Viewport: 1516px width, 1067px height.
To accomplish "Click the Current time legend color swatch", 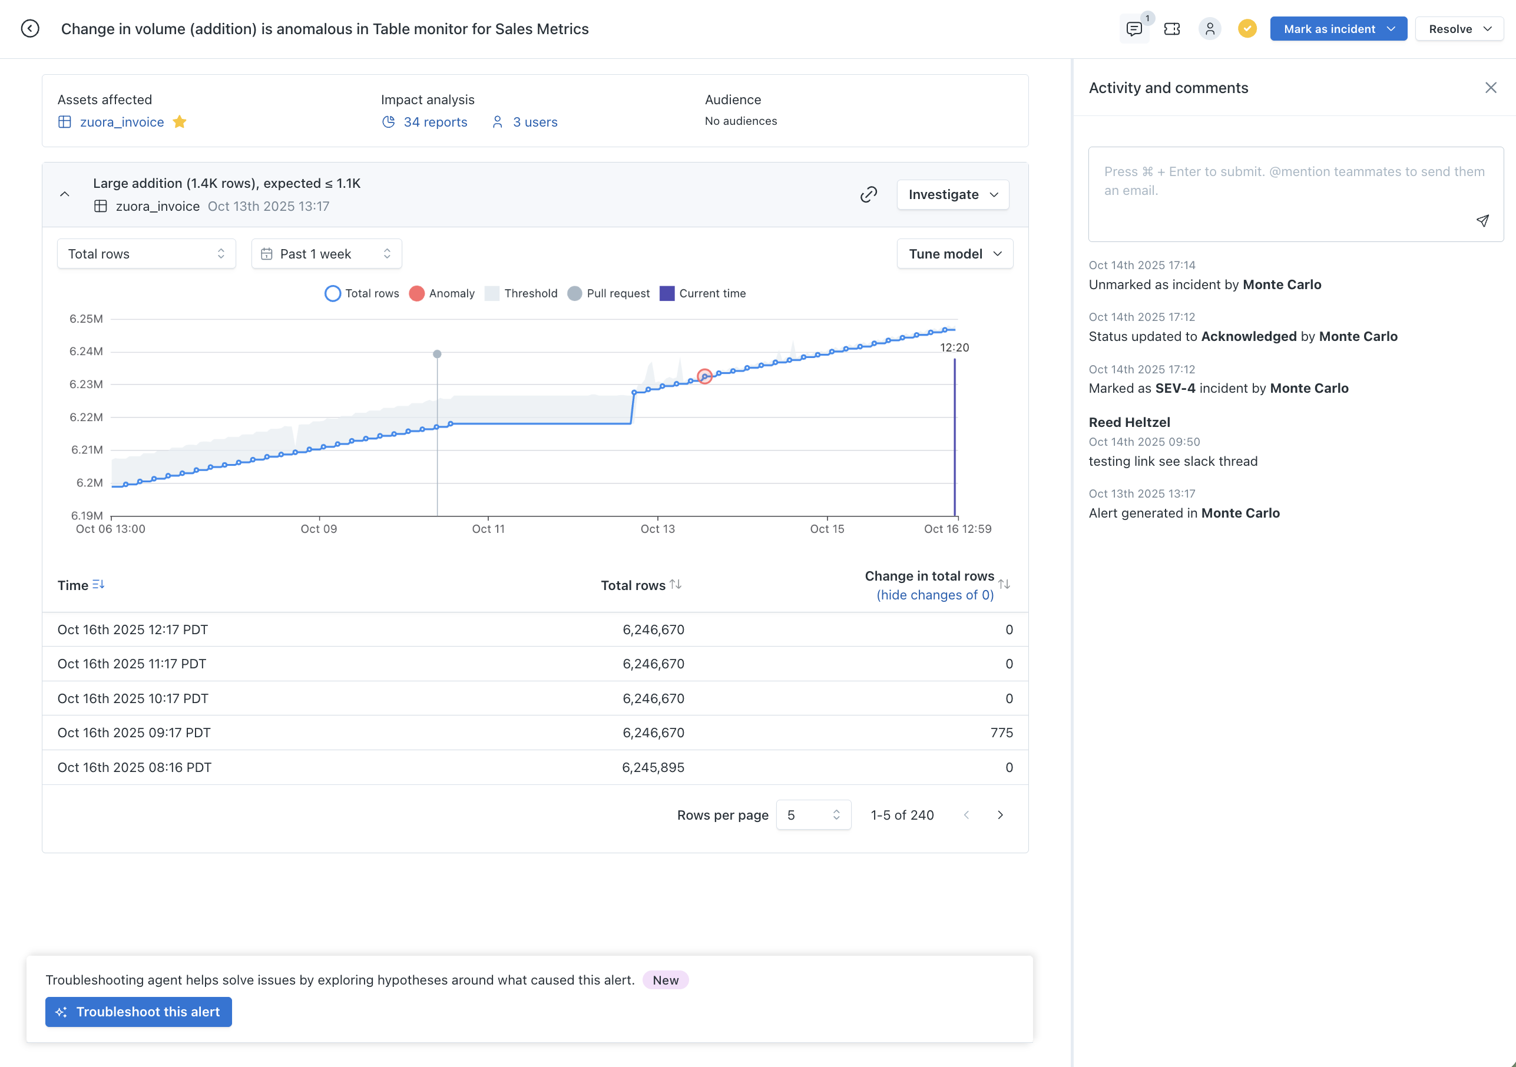I will (x=667, y=293).
